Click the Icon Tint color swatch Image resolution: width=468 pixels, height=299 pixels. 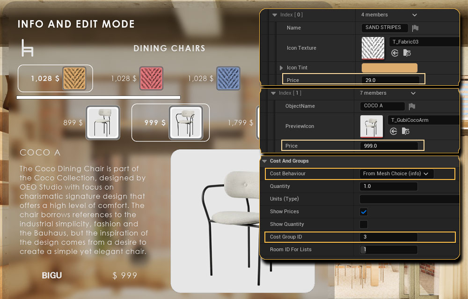point(389,68)
